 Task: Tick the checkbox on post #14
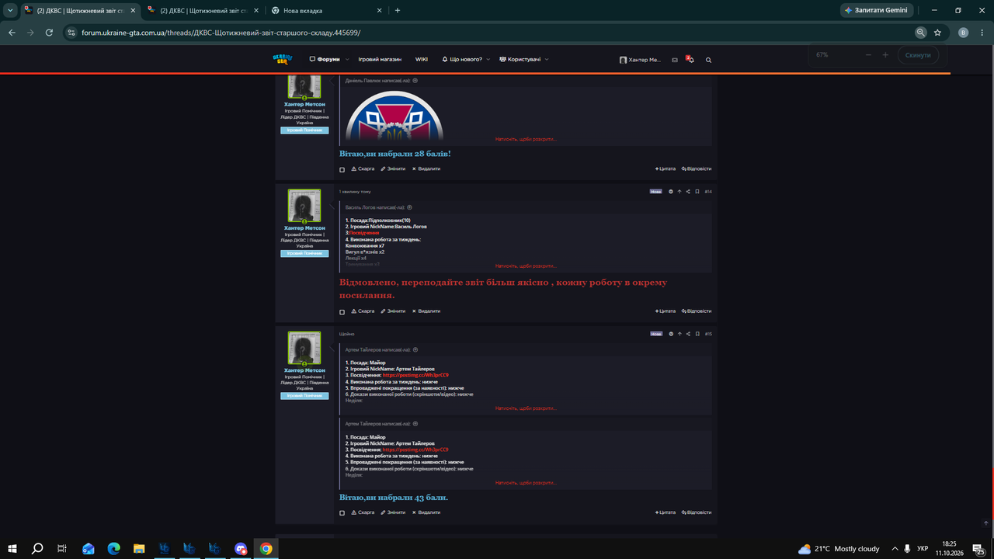click(x=342, y=311)
